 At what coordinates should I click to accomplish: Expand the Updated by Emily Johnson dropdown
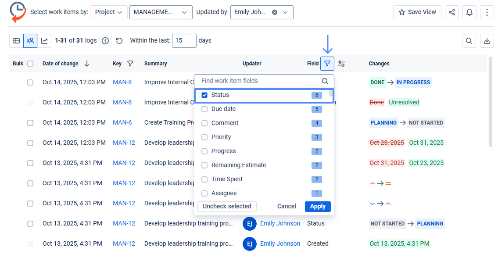[285, 12]
